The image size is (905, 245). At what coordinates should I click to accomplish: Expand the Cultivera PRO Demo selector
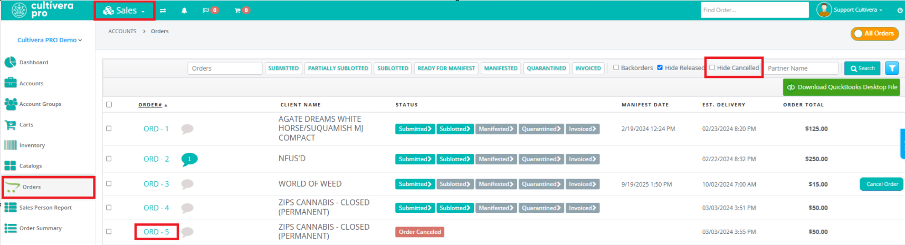(50, 40)
